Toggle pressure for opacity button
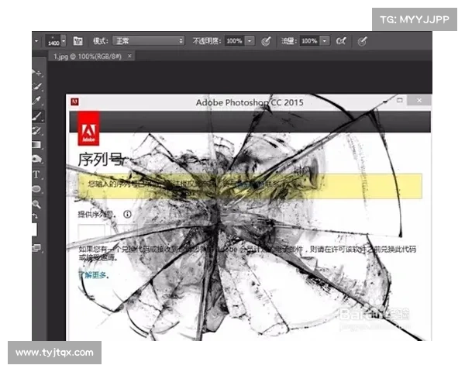 click(266, 40)
